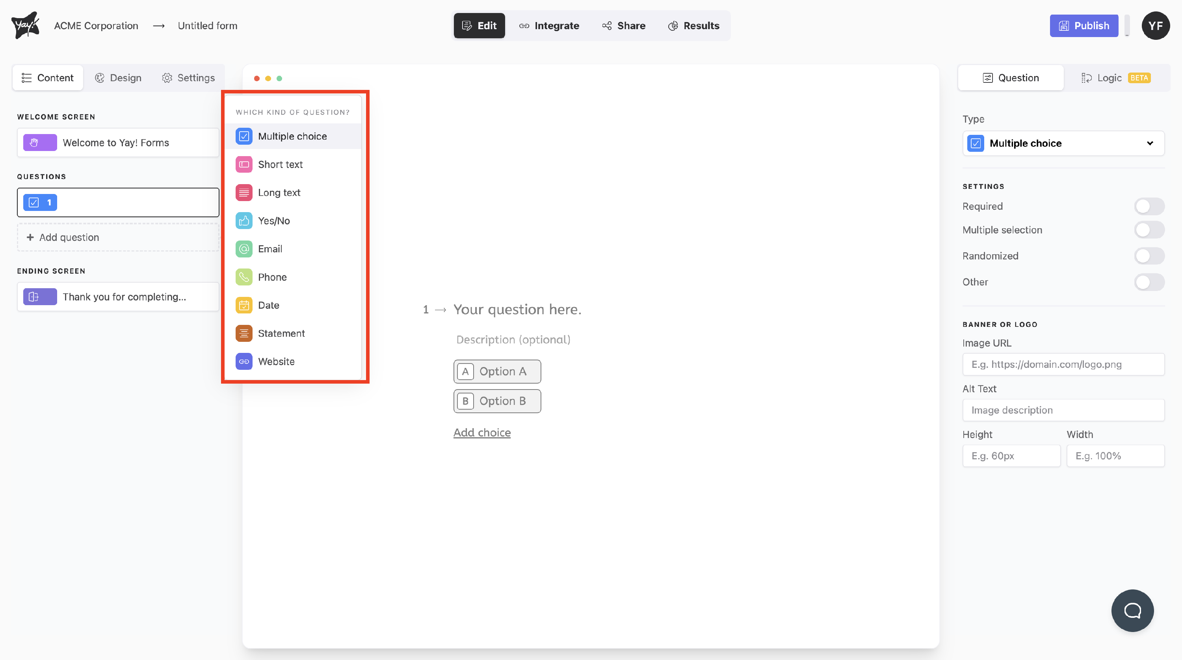Click the YF user avatar
This screenshot has height=660, width=1182.
point(1155,26)
